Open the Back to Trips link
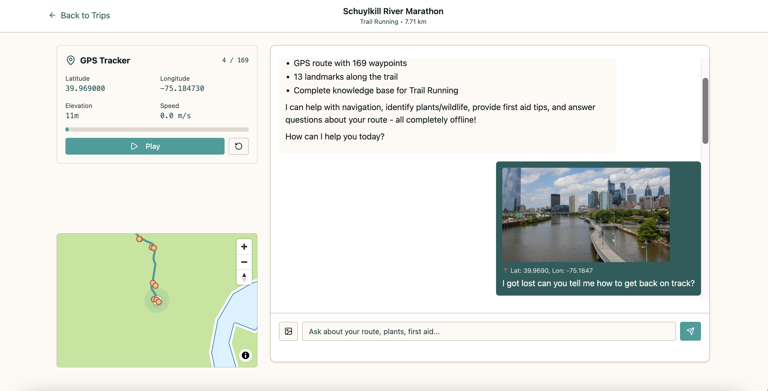768x391 pixels. 85,15
